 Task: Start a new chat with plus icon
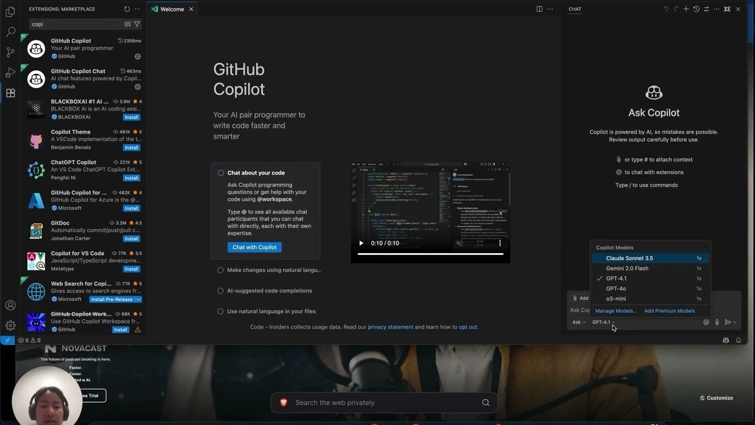click(x=686, y=9)
